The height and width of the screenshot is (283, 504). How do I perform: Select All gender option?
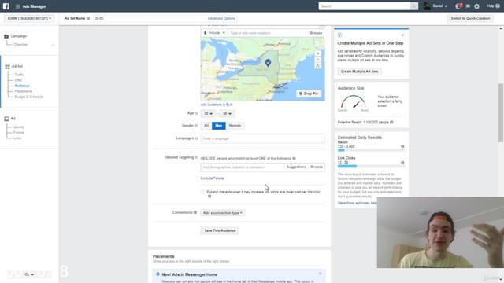(206, 126)
